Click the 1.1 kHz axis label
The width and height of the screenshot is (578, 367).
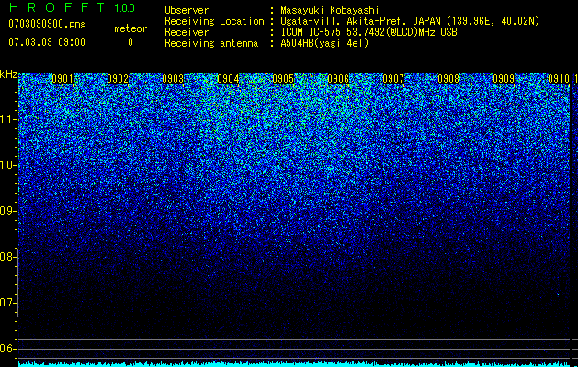tap(8, 119)
